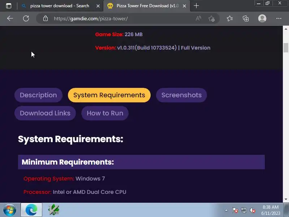Image resolution: width=289 pixels, height=217 pixels.
Task: Open a new tab with plus button
Action: pyautogui.click(x=196, y=6)
